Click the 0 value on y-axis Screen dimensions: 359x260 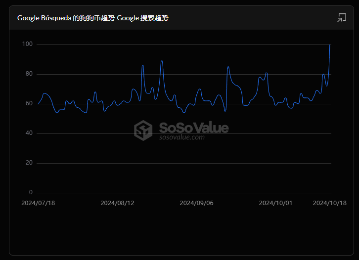coord(31,192)
